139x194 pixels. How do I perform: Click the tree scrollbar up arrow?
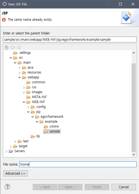point(134,53)
